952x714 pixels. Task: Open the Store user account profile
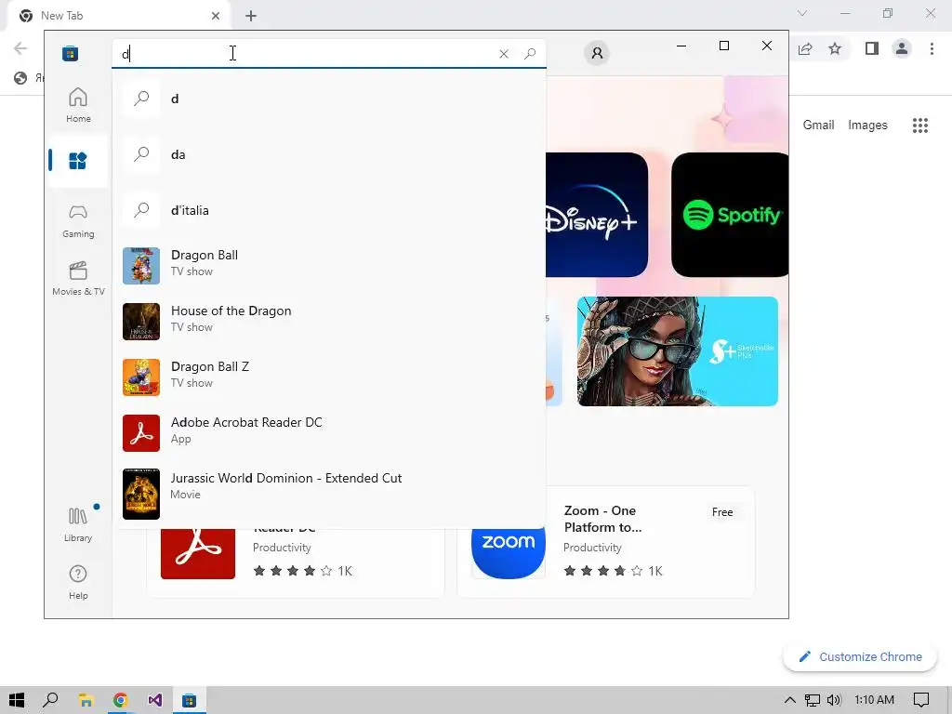(x=597, y=53)
